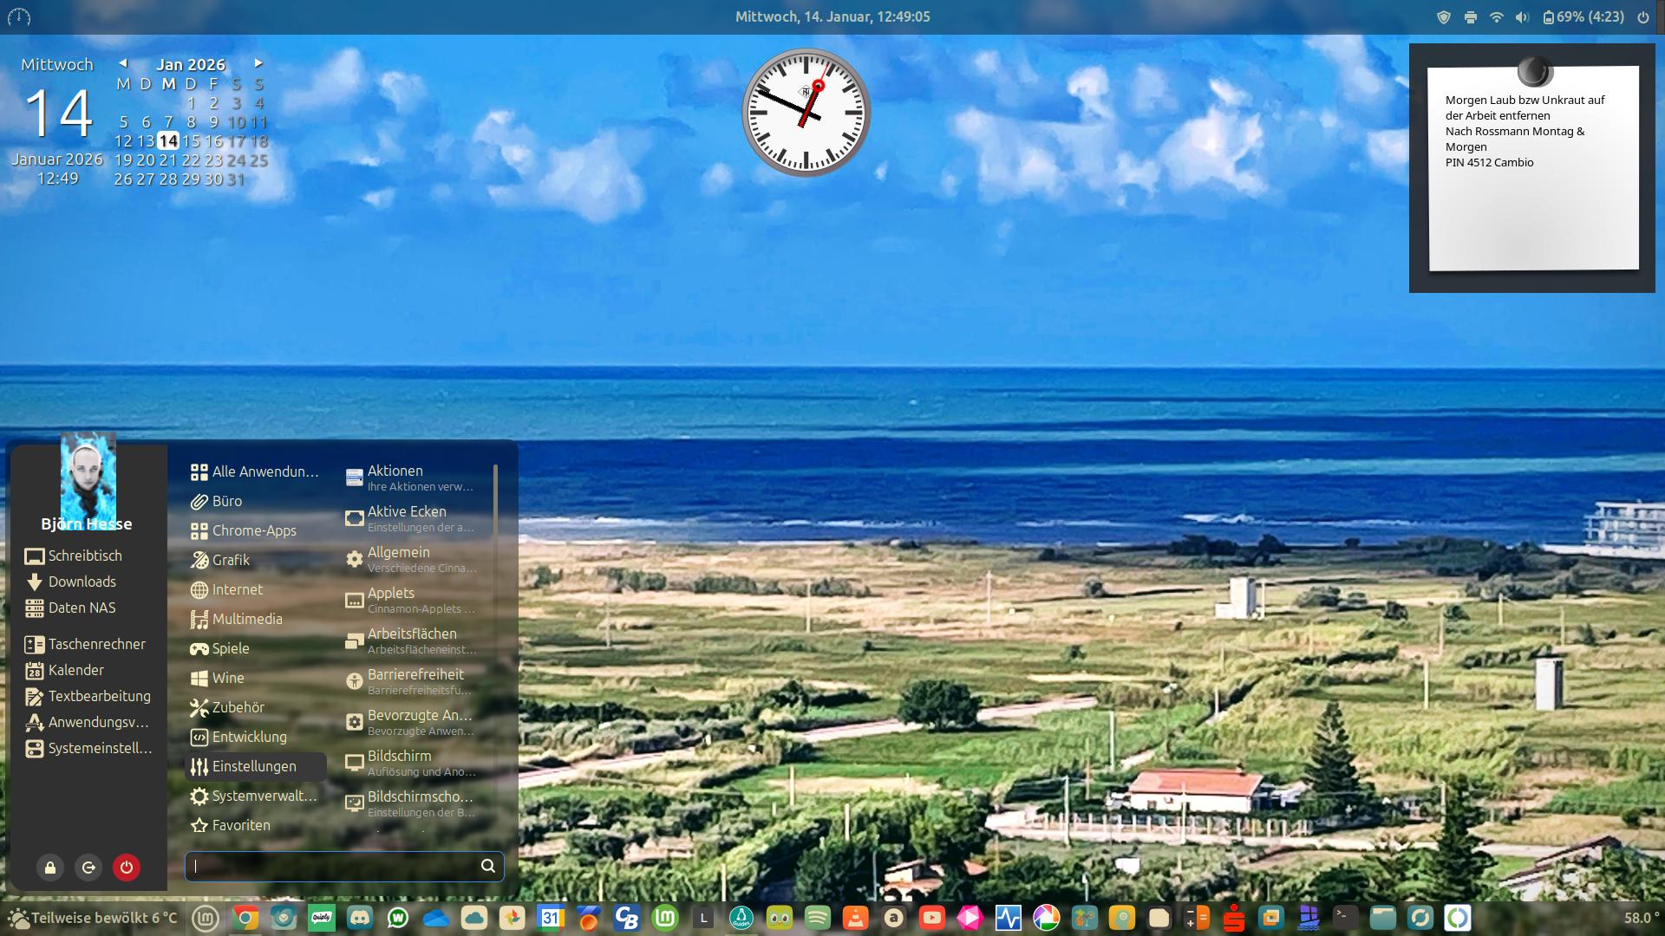Click the logout icon in menu

(88, 867)
